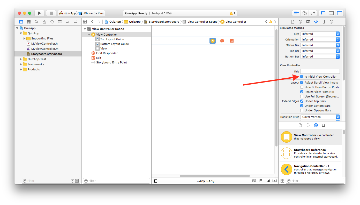Open the Stack button in canvas bar
Screen dimensions: 360x205
pos(254,181)
